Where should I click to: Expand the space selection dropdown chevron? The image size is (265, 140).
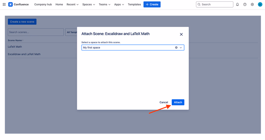tap(181, 47)
